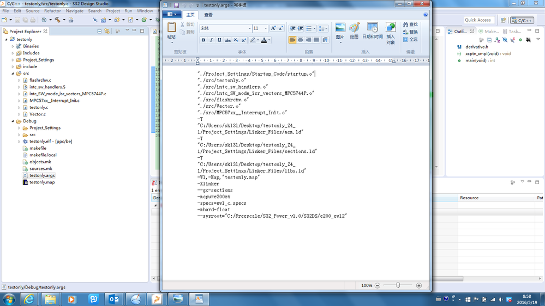This screenshot has height=306, width=545.
Task: Open Refactor menu in S32 Design Studio
Action: coord(52,11)
